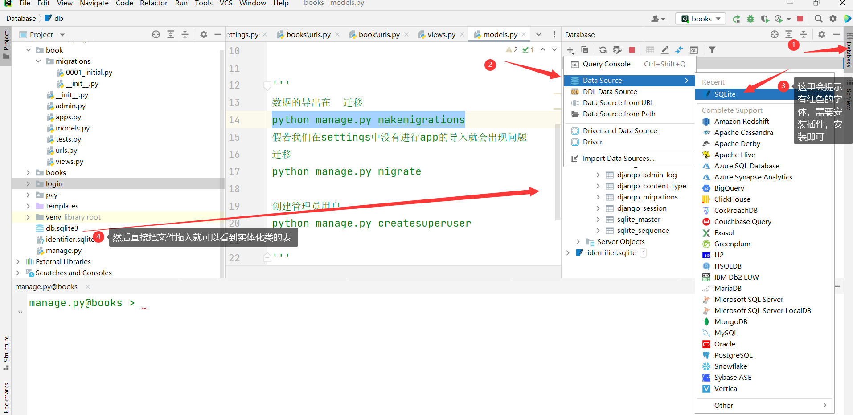The image size is (853, 415).
Task: Open the table view icon in Database toolbar
Action: tap(650, 50)
